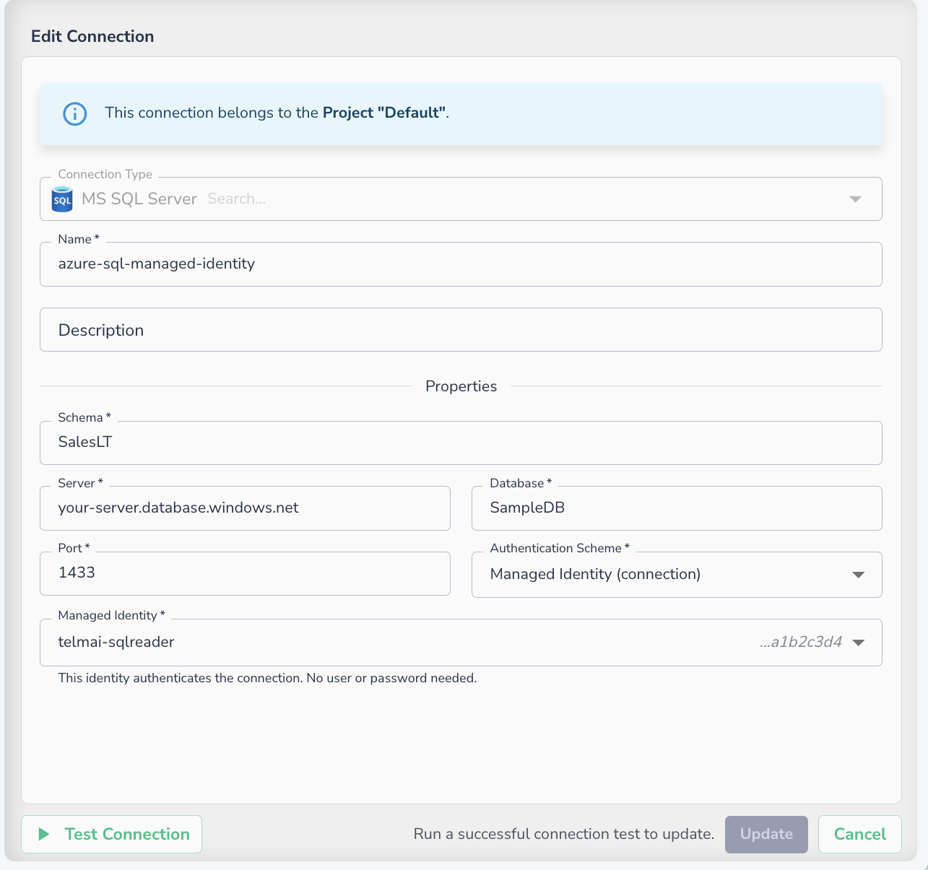The image size is (928, 870).
Task: Click the Server address field
Action: click(x=245, y=508)
